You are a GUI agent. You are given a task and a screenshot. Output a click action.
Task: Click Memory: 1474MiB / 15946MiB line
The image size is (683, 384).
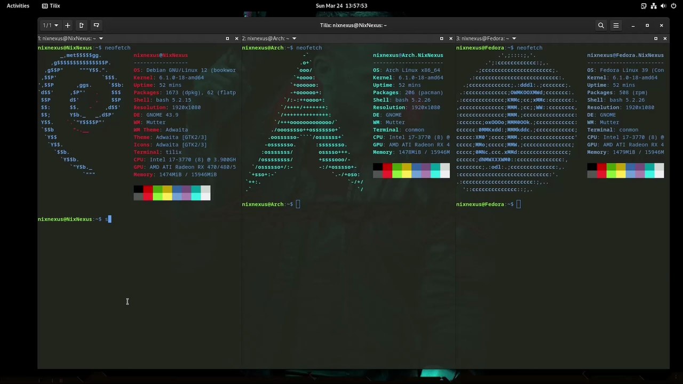tap(175, 174)
